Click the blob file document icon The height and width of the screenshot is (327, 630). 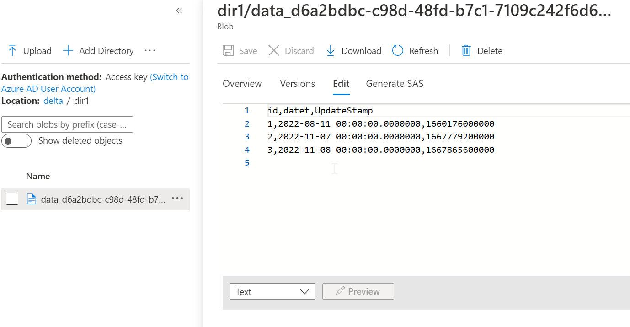[32, 199]
